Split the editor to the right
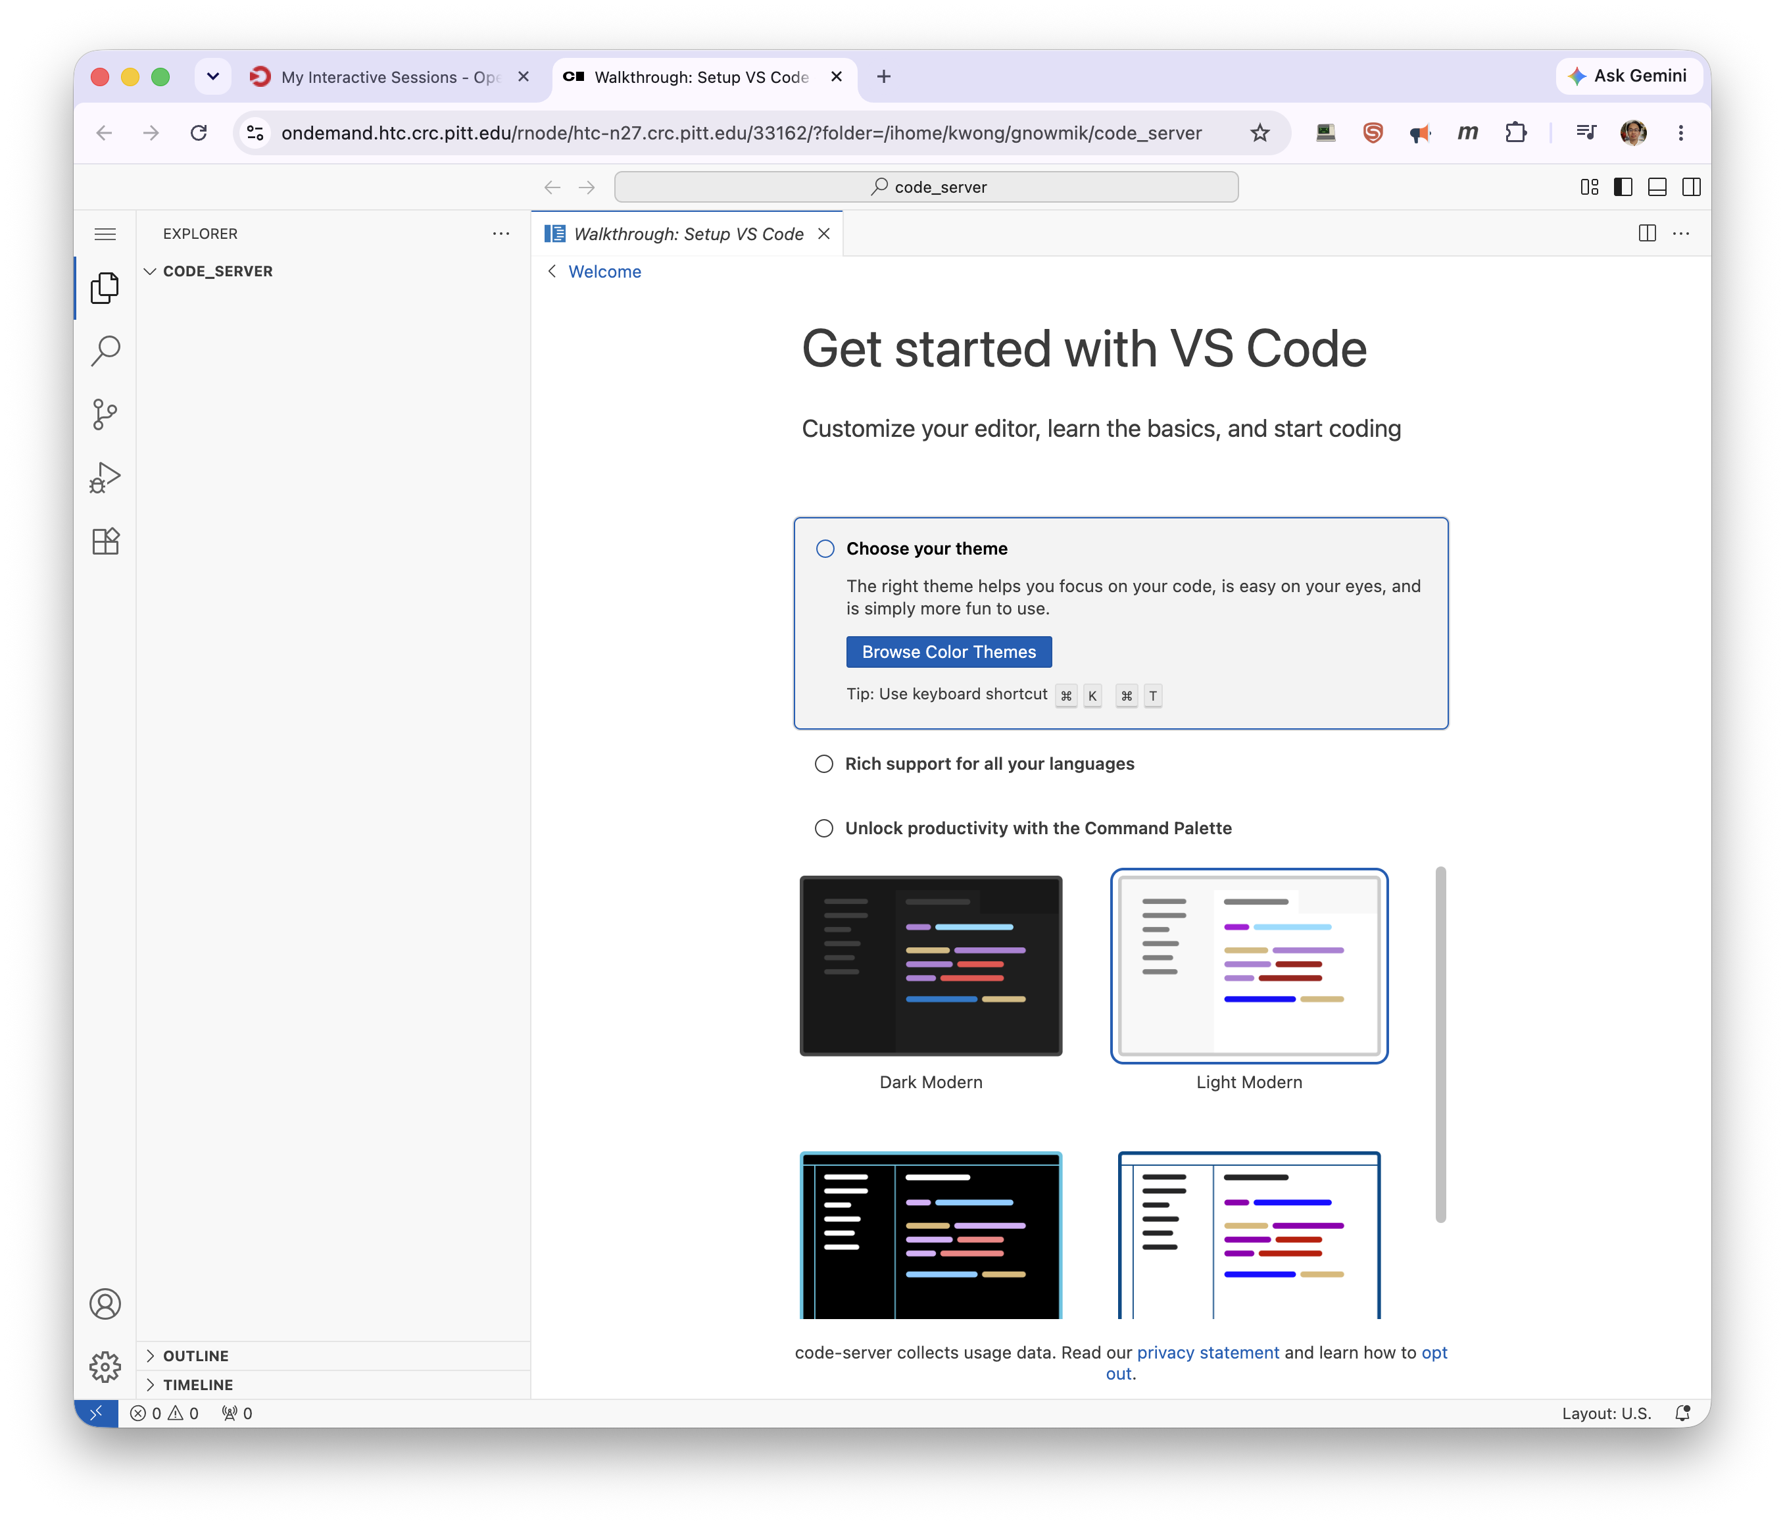Image resolution: width=1785 pixels, height=1525 pixels. [x=1647, y=234]
